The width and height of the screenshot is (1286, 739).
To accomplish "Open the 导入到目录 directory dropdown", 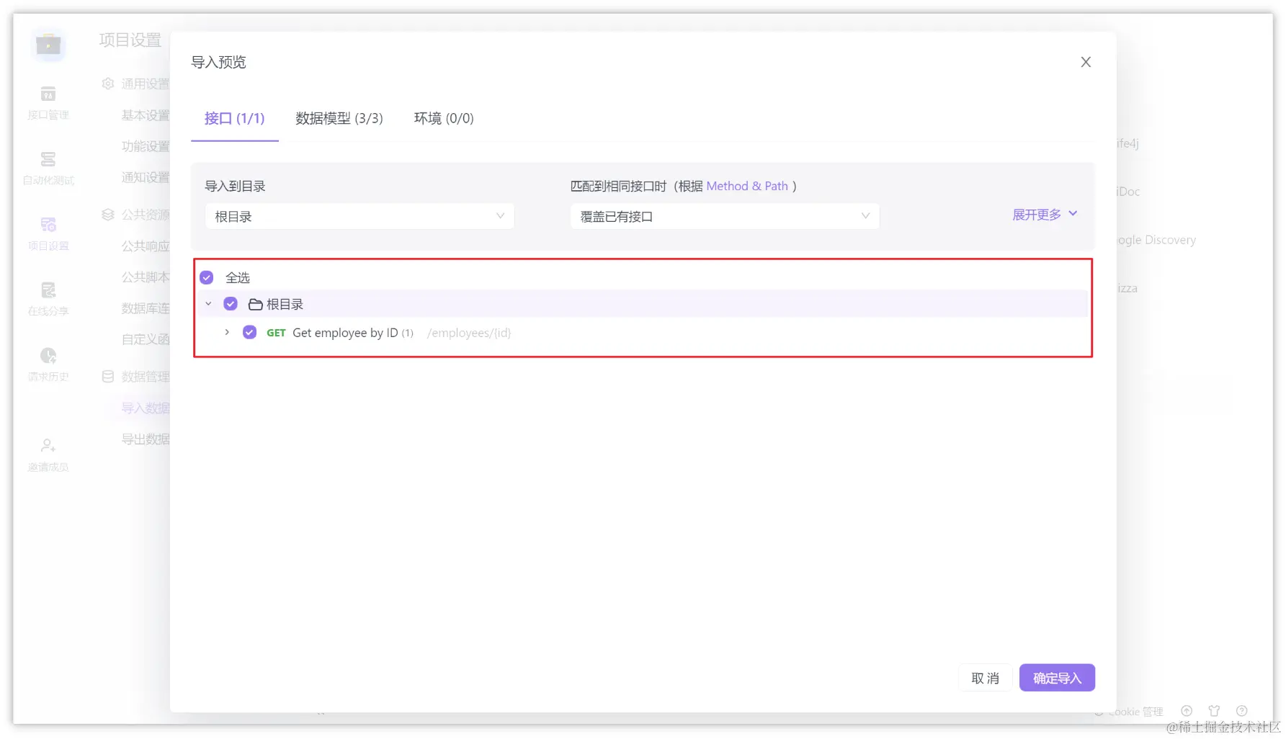I will [359, 216].
